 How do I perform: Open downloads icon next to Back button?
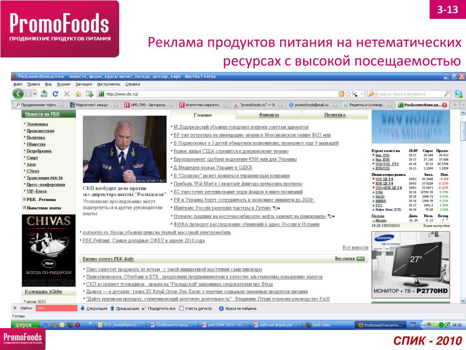[x=44, y=94]
